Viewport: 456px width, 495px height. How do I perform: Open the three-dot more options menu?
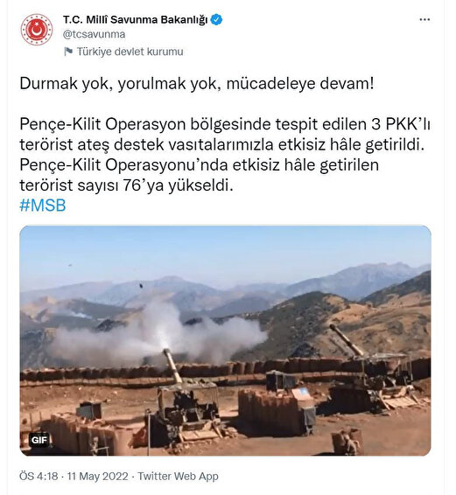[x=424, y=19]
